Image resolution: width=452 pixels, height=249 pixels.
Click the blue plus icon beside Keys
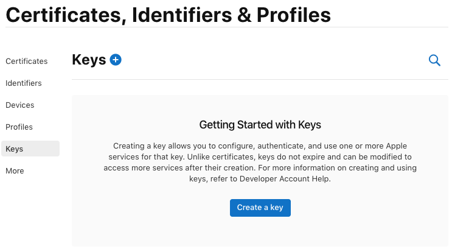click(116, 60)
